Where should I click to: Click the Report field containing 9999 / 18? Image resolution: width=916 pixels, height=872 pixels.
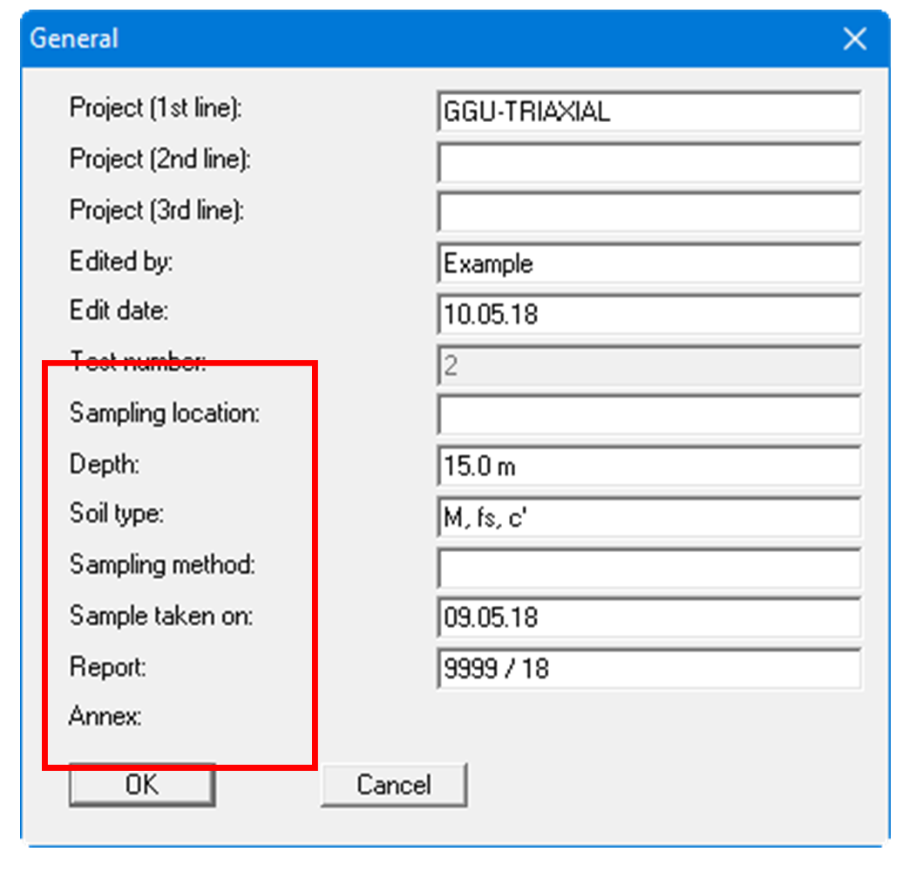[648, 669]
